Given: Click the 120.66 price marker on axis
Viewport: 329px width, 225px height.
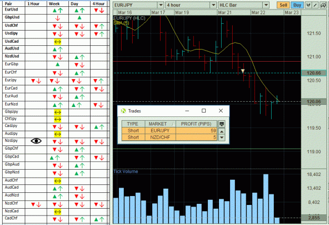Looking at the screenshot, I should 314,73.
